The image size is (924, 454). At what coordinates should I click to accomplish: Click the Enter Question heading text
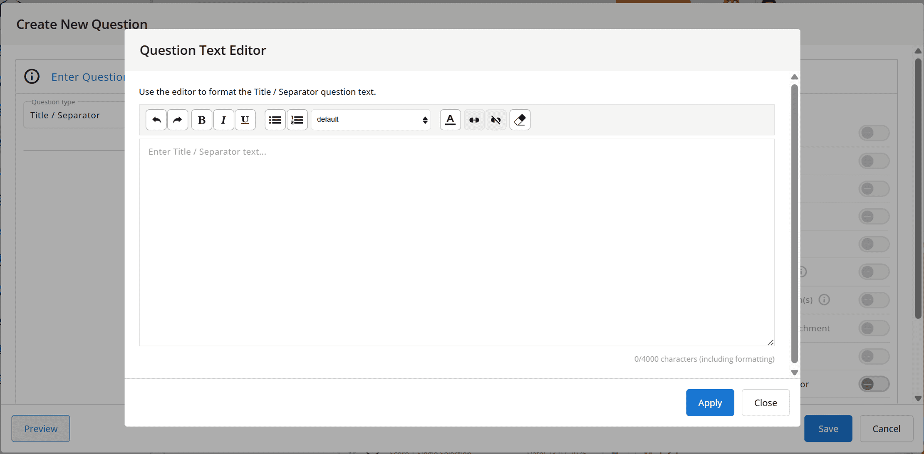[88, 77]
